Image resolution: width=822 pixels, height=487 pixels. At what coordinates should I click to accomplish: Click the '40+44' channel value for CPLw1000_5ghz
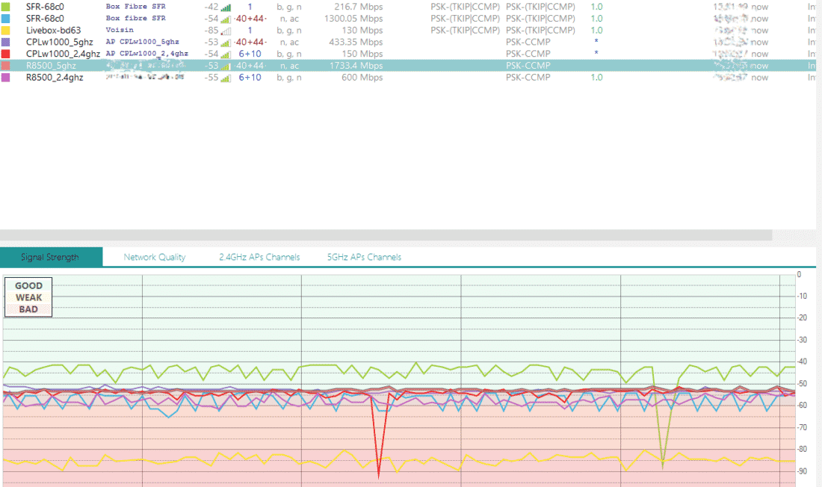click(x=250, y=42)
